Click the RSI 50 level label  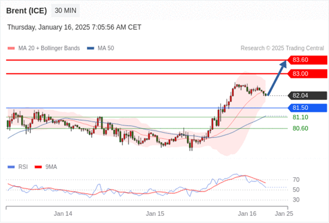(296, 190)
